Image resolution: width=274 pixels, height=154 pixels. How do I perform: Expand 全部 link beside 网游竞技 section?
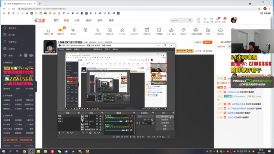click(30, 62)
